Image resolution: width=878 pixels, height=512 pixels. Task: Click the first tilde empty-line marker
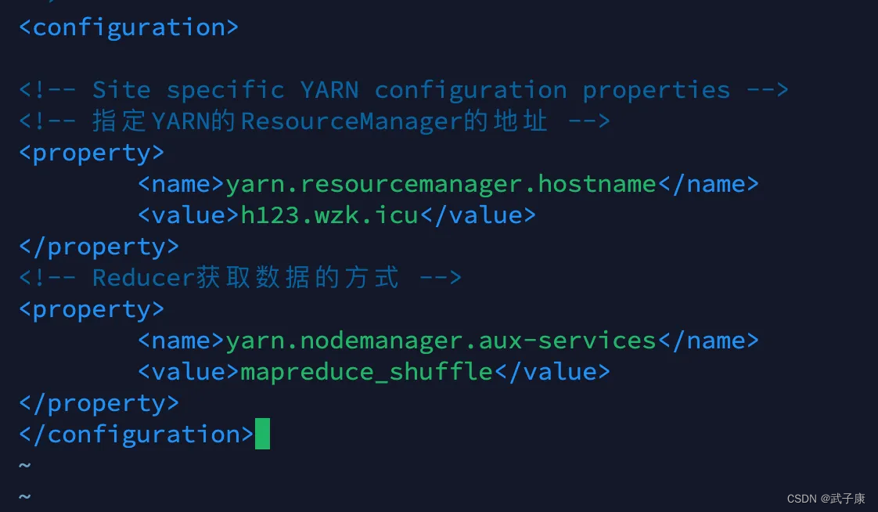(25, 465)
